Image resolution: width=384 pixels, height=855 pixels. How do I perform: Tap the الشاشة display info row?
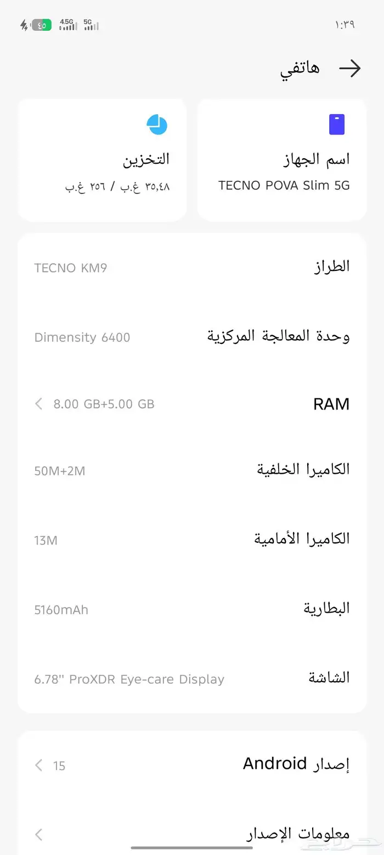tap(192, 678)
